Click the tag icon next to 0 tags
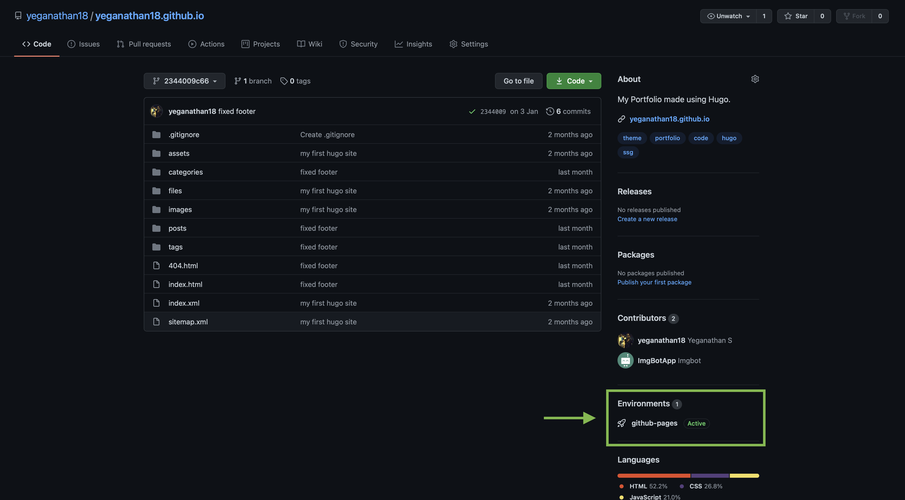This screenshot has height=500, width=905. [x=284, y=81]
